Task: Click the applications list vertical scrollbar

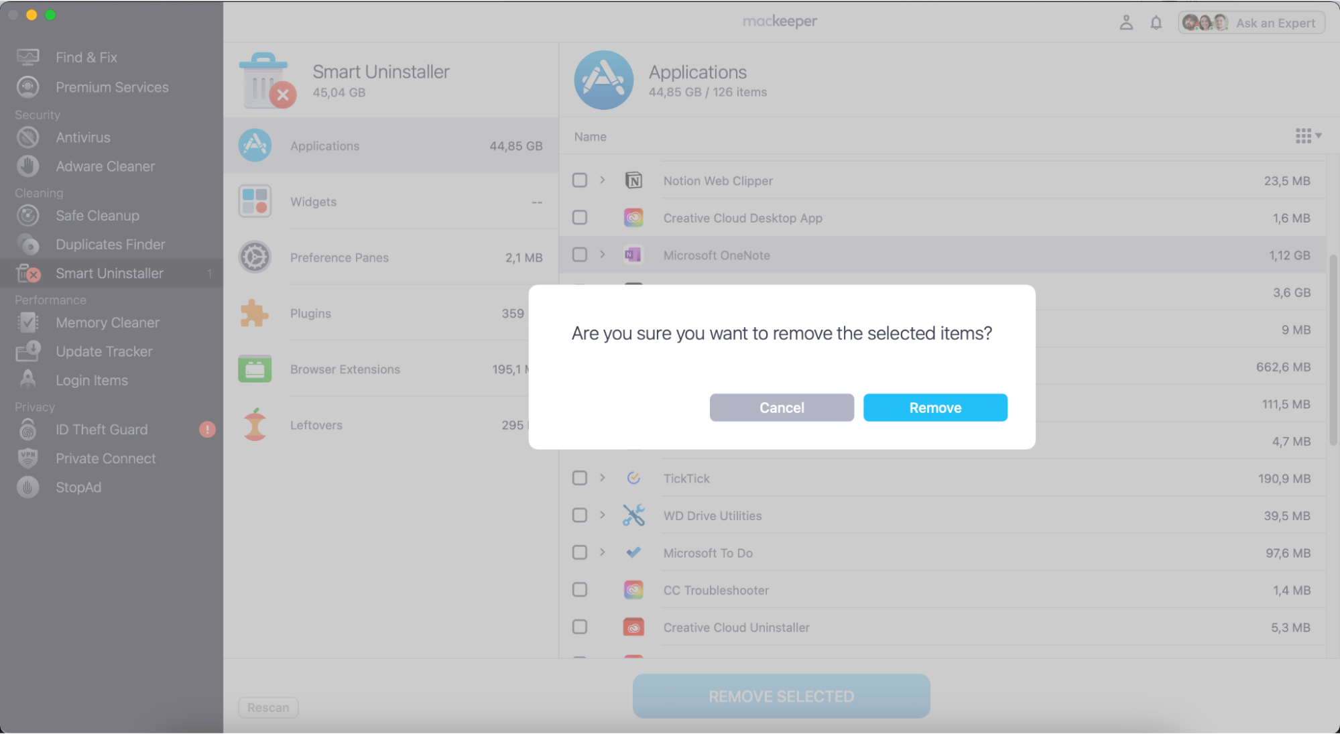Action: click(1333, 349)
